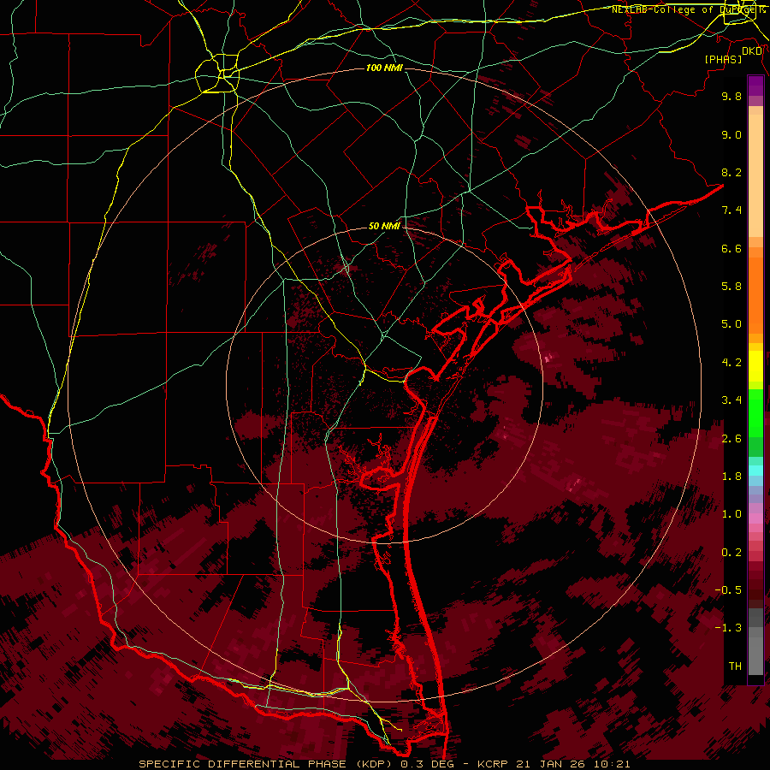Click the 5.8 value on the color scale
Viewport: 770px width, 770px height.
731,287
